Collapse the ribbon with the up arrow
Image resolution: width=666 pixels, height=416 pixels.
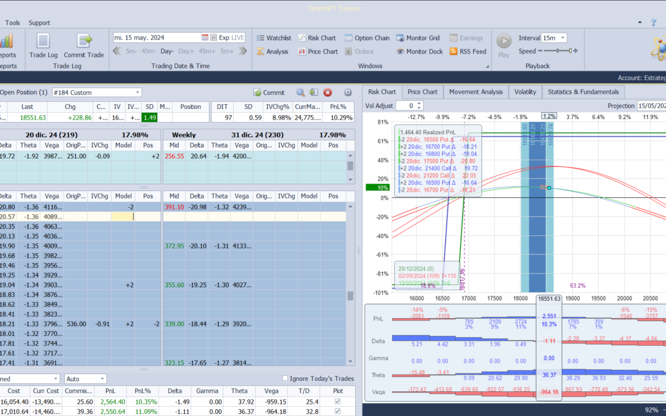coord(640,22)
